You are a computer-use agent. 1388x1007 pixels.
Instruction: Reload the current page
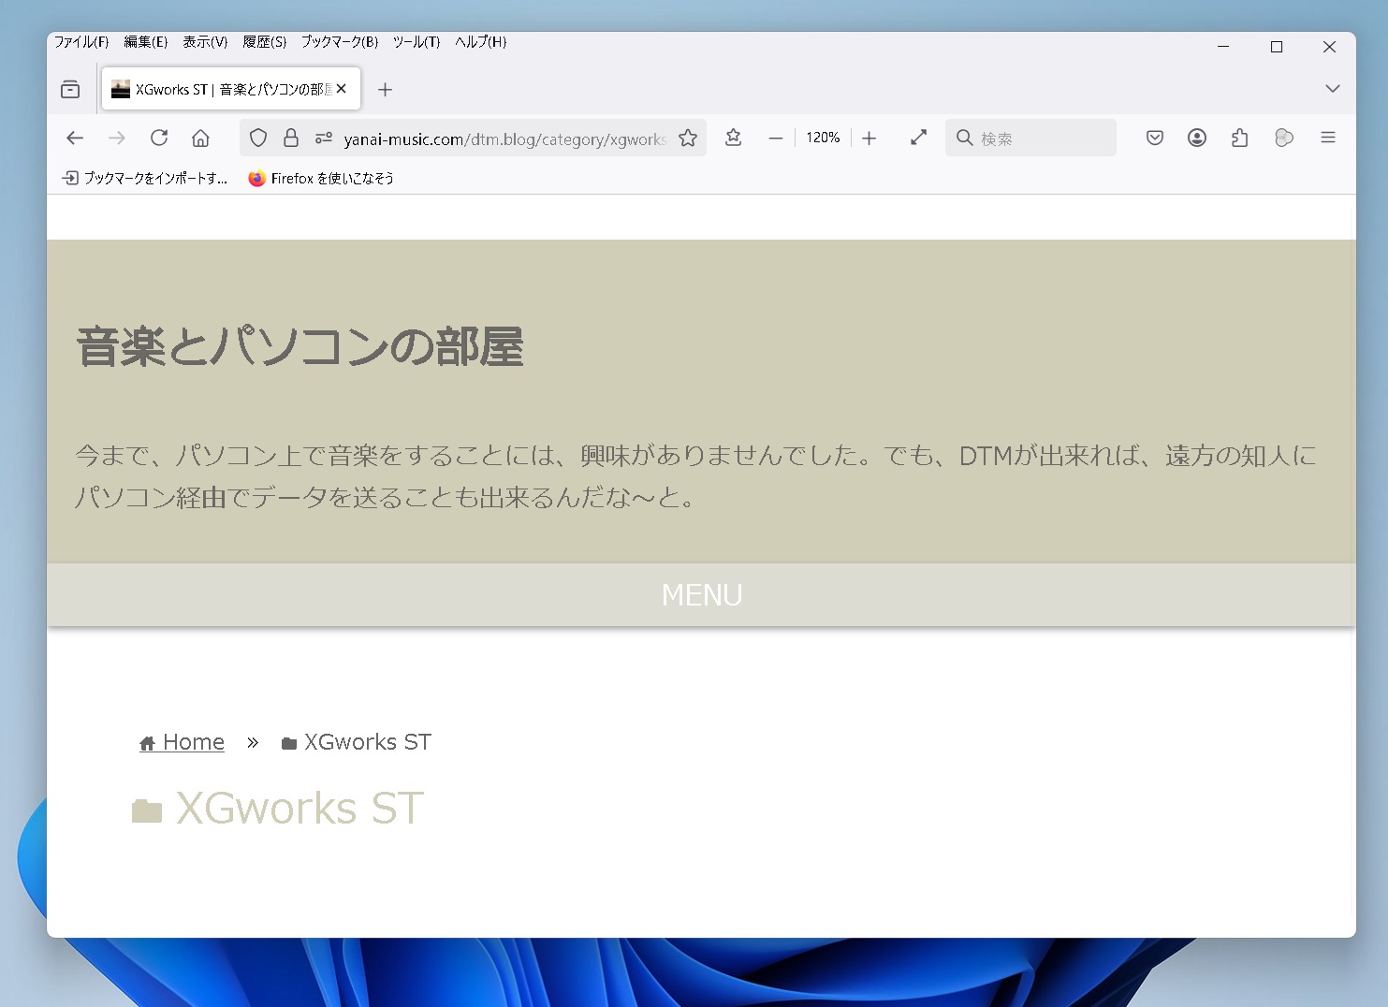159,139
